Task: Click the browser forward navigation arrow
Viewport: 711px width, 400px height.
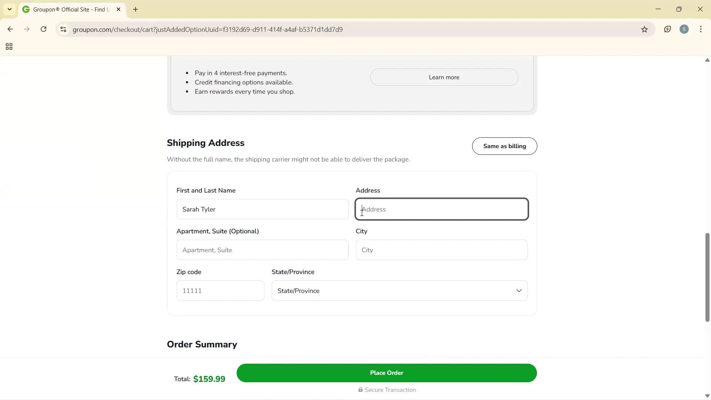Action: pos(27,29)
